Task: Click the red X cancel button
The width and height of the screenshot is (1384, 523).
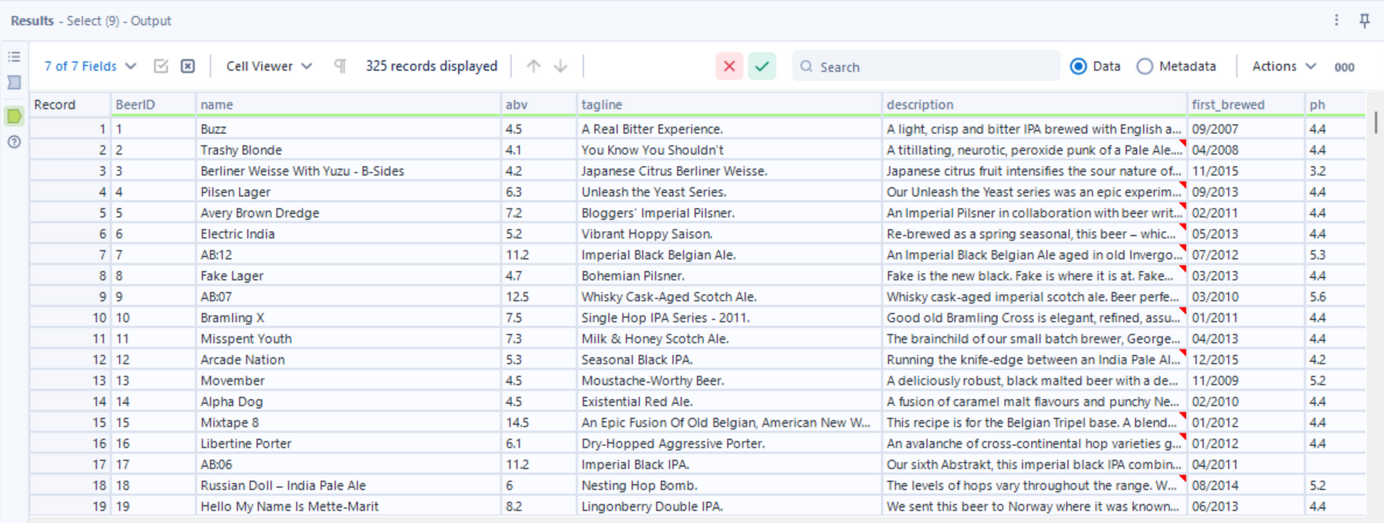Action: point(729,66)
